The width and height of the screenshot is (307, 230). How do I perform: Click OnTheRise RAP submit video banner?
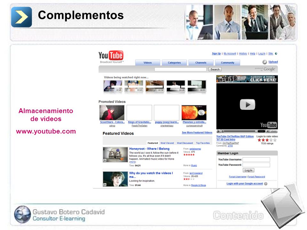point(247,79)
